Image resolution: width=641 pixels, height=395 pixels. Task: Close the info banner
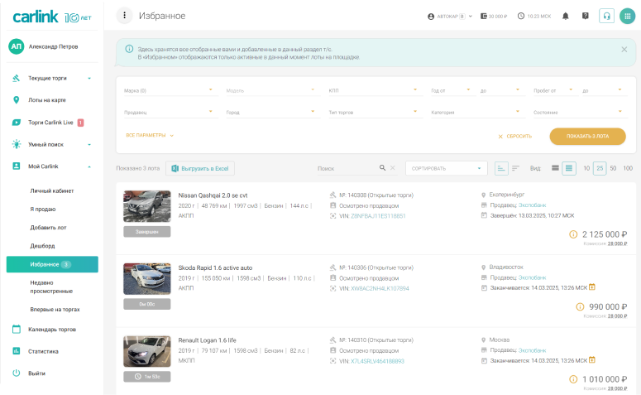624,50
